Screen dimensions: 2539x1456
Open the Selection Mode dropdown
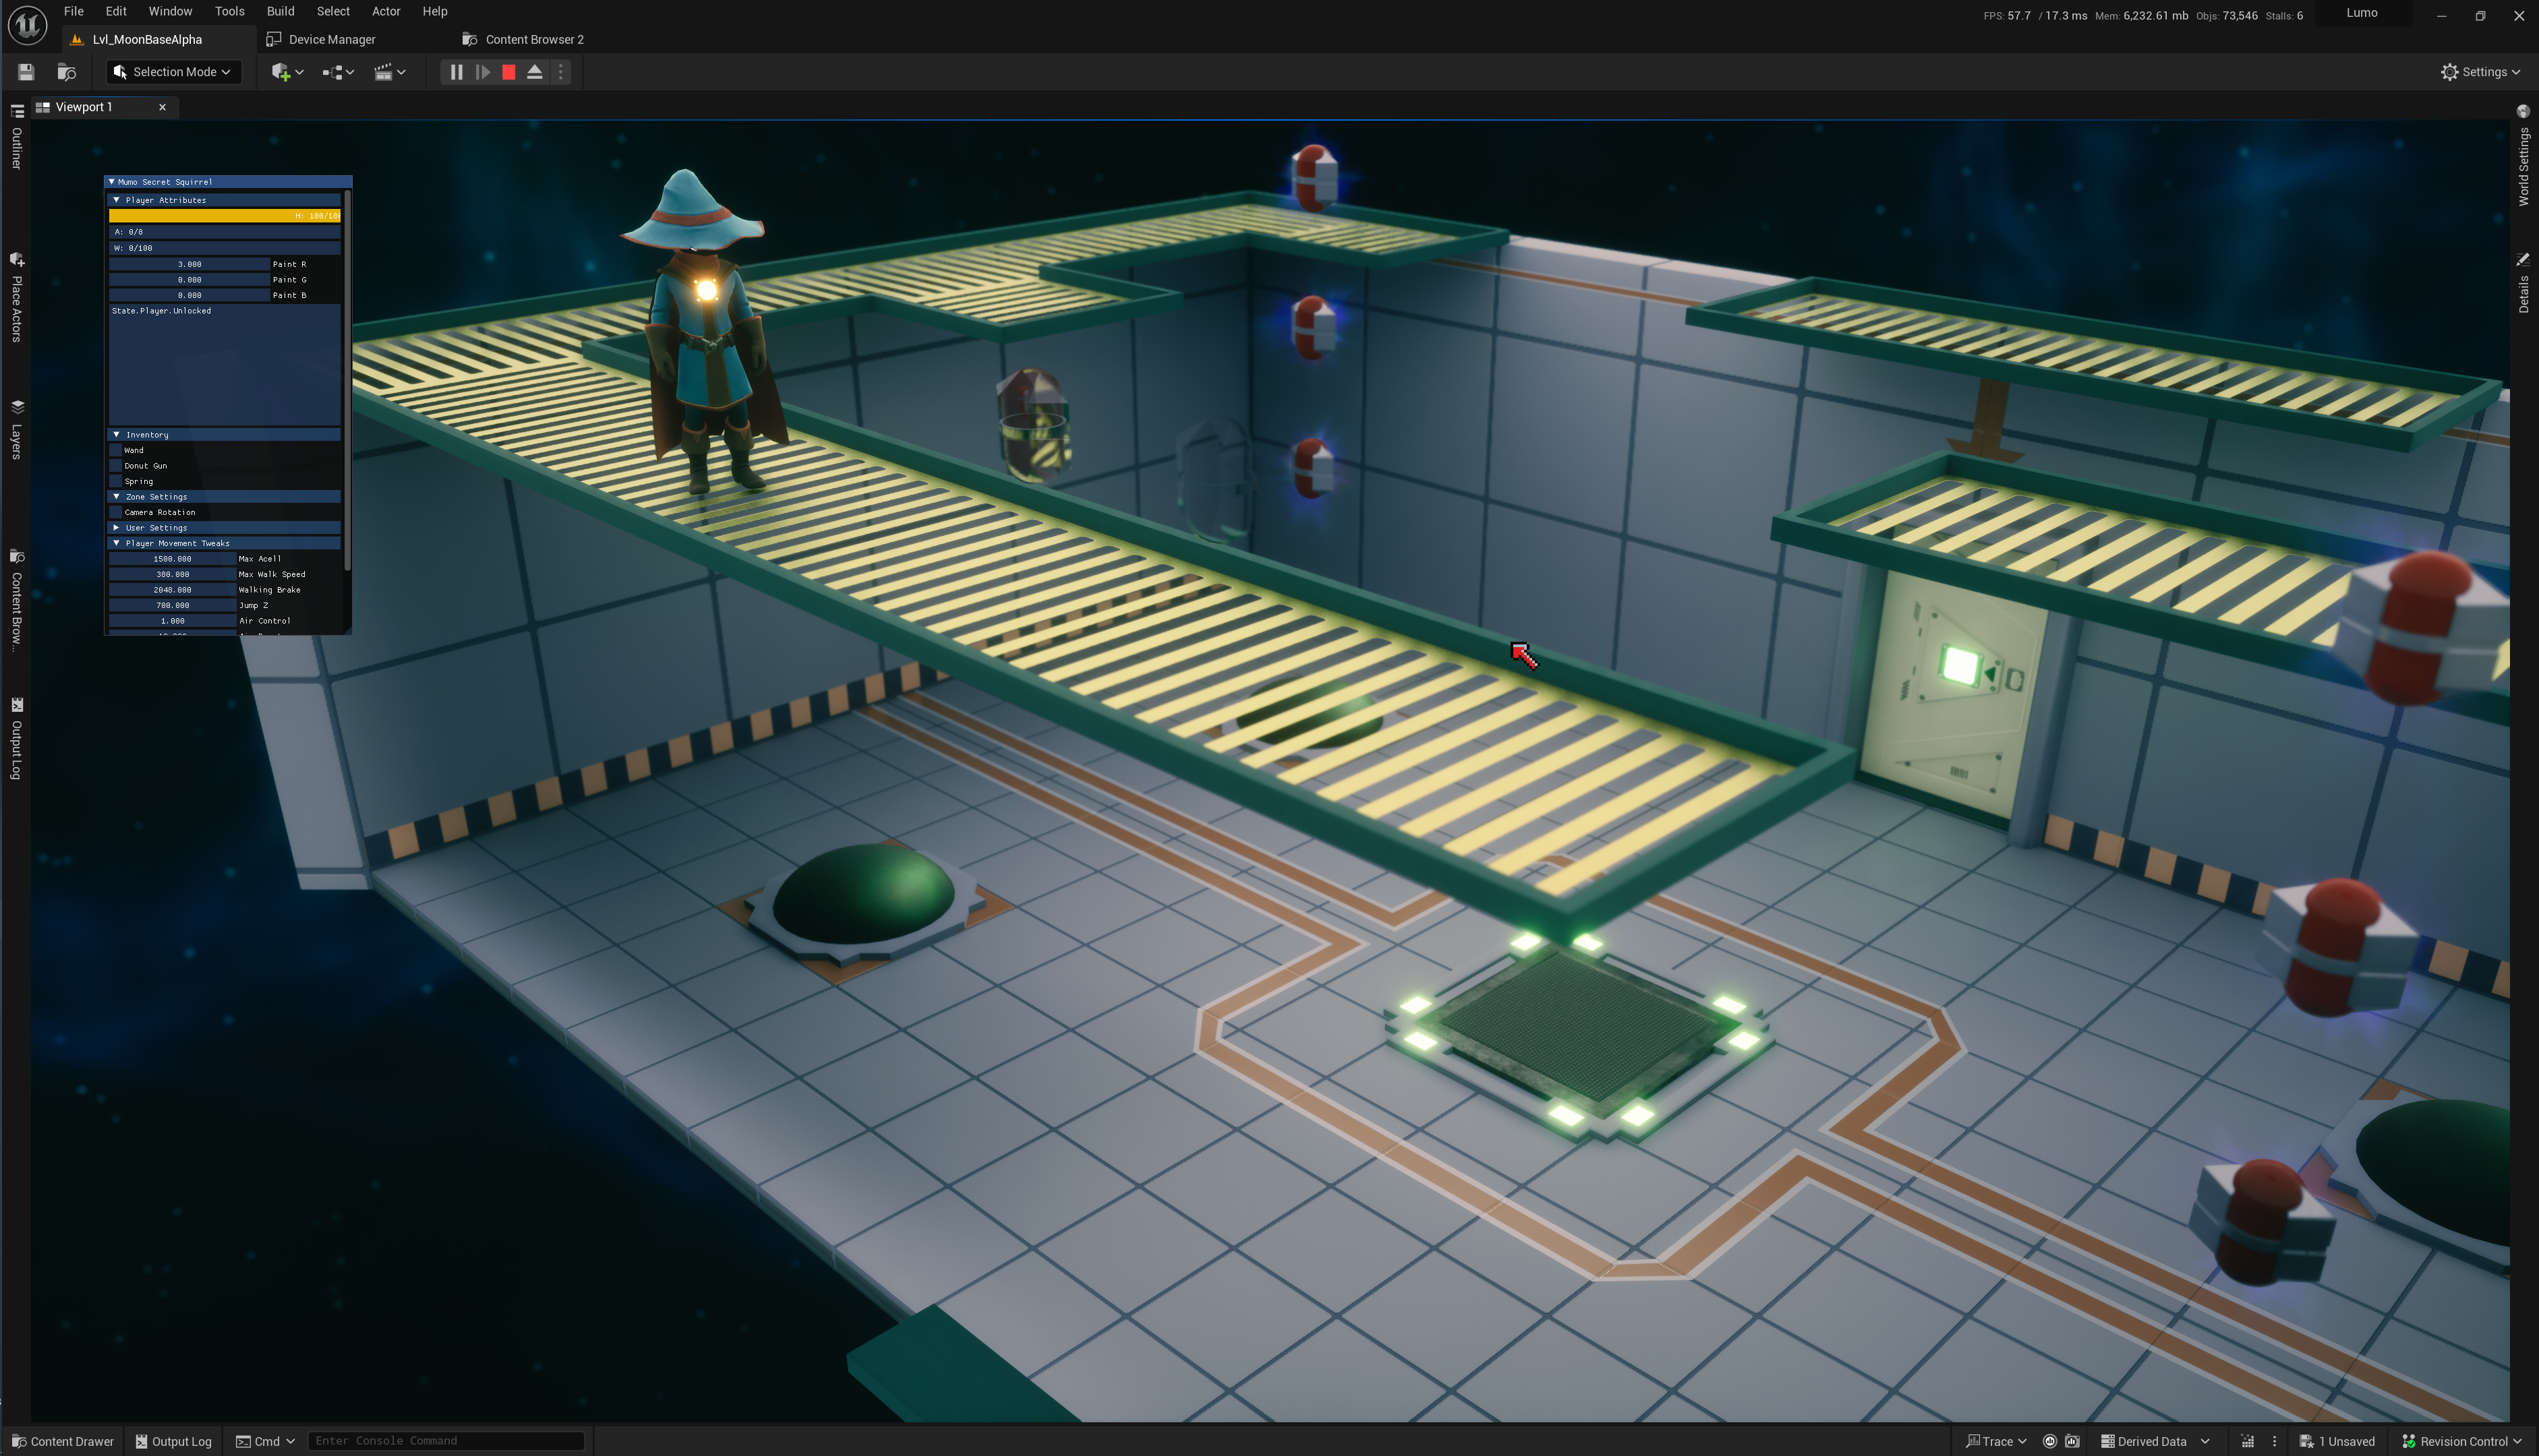173,72
